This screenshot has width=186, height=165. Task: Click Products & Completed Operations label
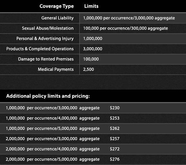40,49
